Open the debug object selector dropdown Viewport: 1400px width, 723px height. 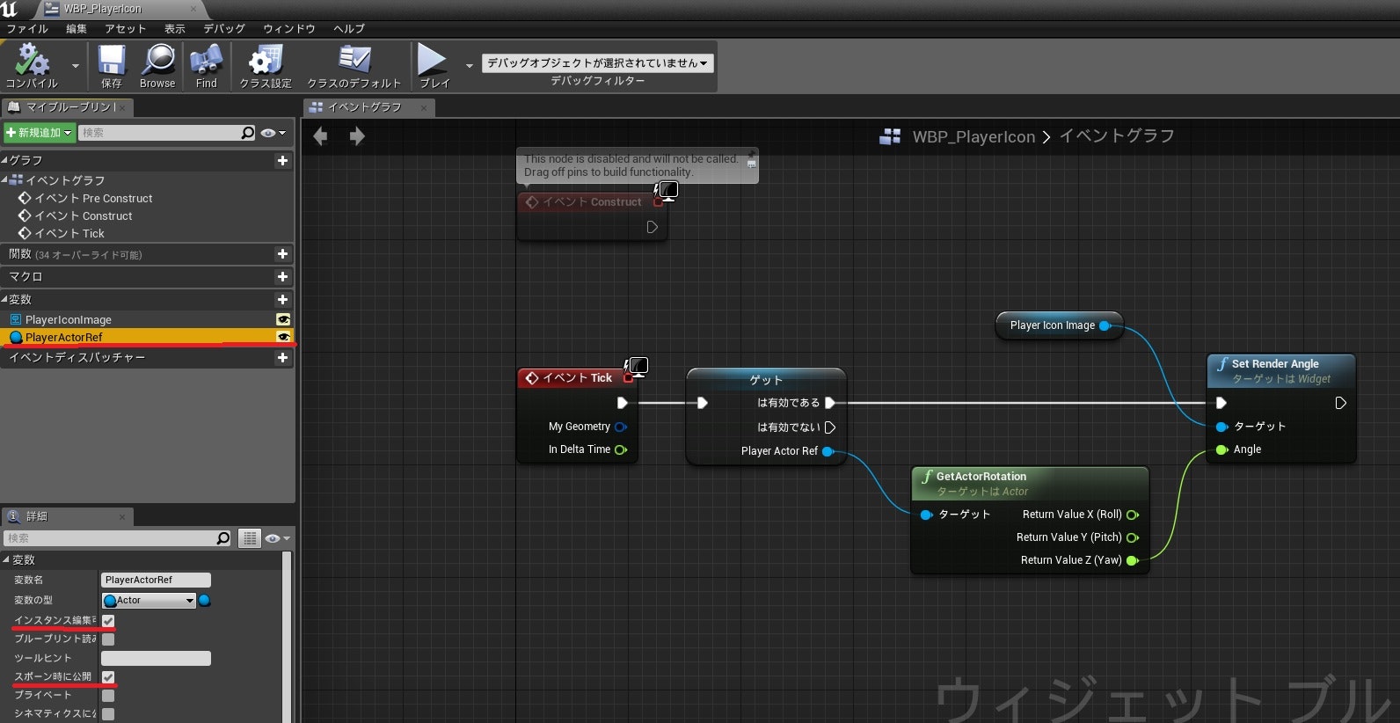(597, 63)
